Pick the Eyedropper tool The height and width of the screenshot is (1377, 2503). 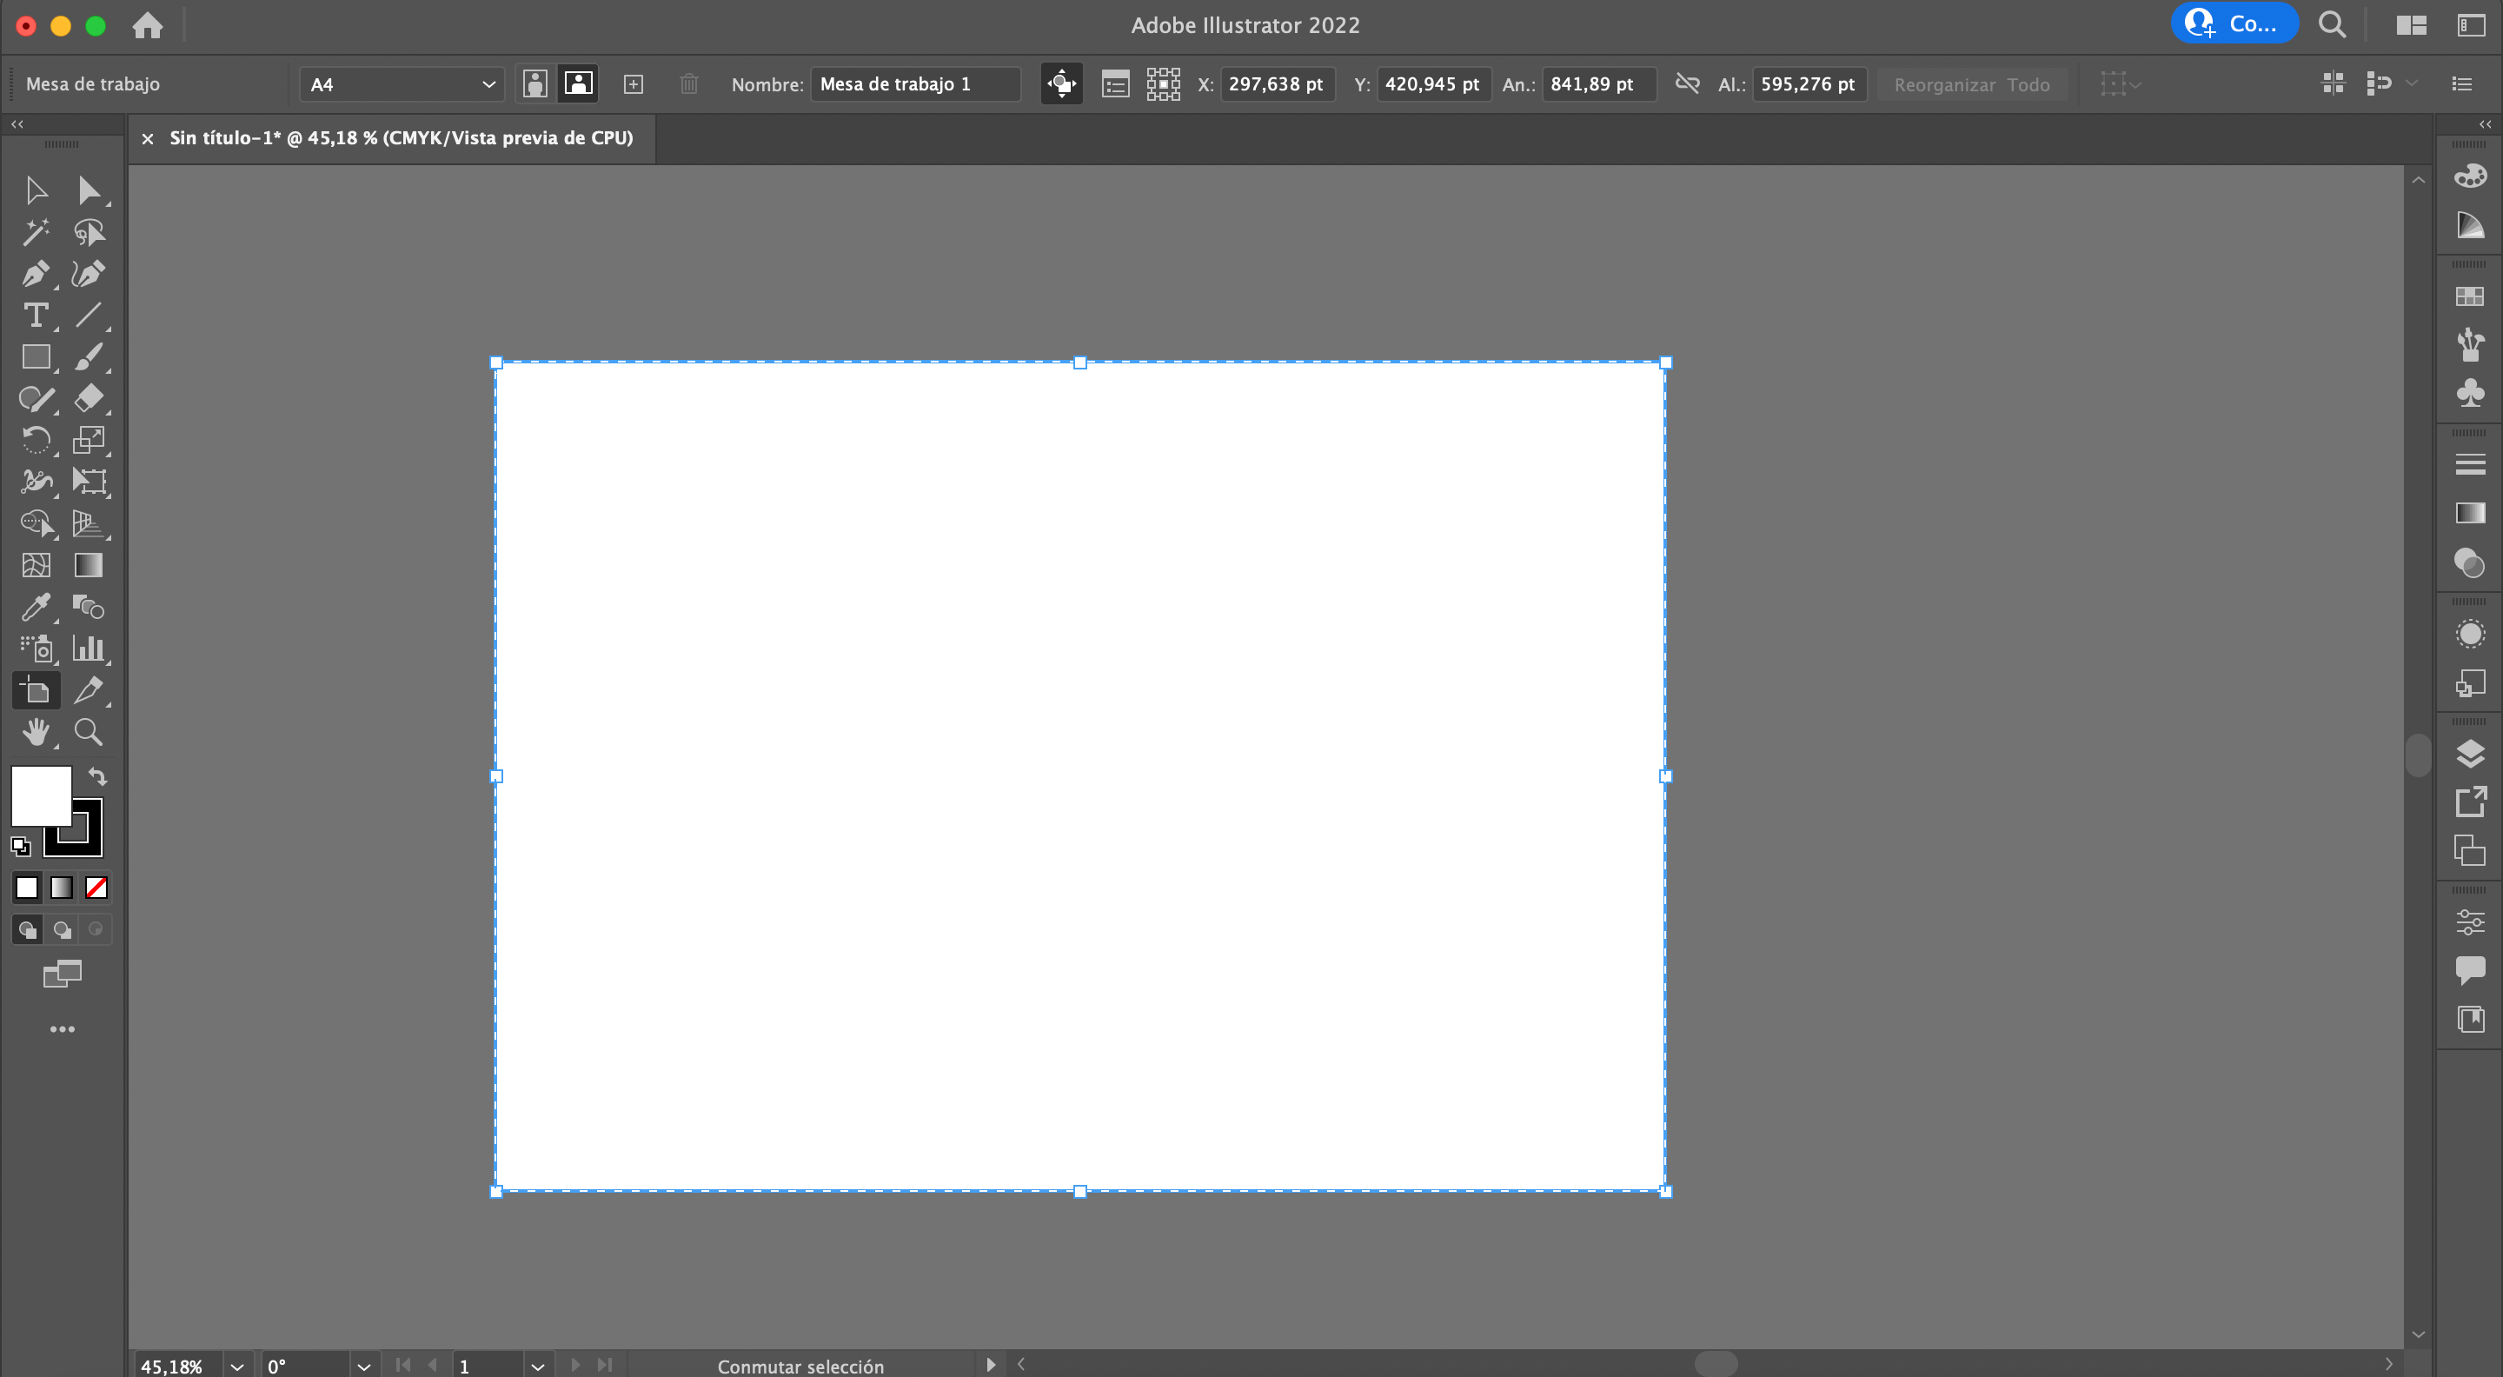pos(37,608)
